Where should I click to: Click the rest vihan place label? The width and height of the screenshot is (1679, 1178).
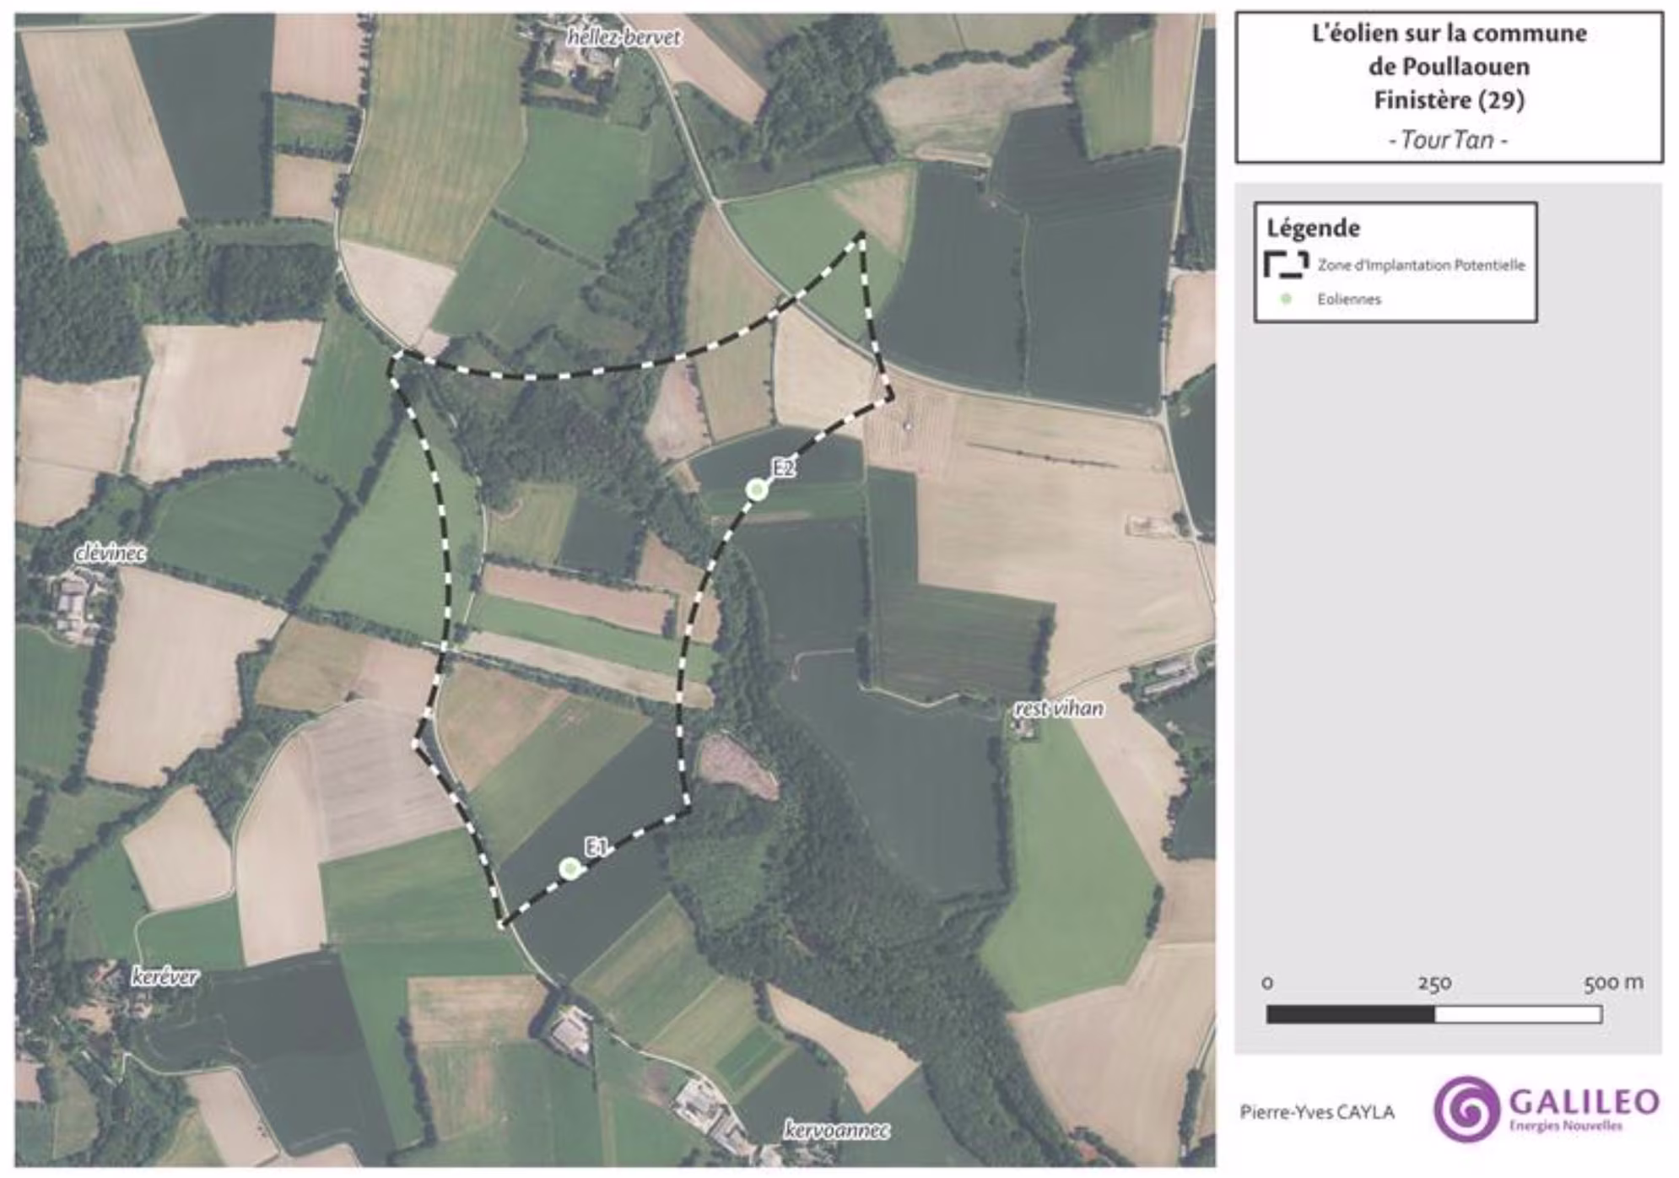(x=1059, y=708)
